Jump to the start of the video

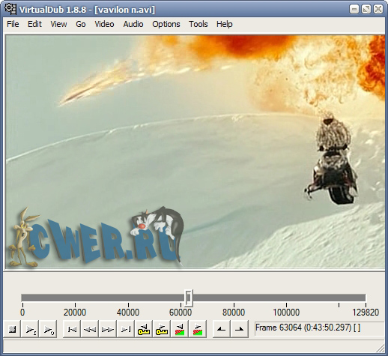click(x=72, y=329)
